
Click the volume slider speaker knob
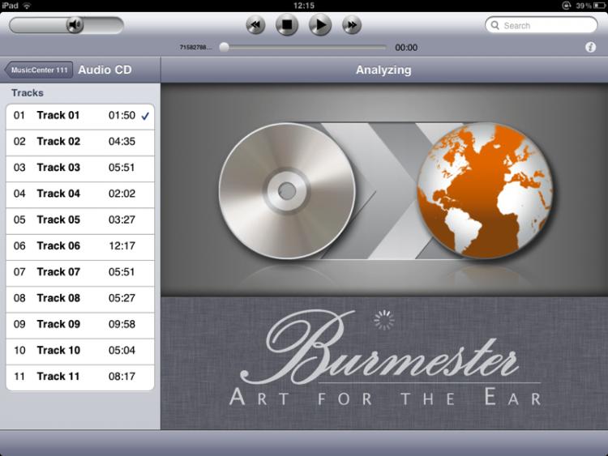pos(75,25)
